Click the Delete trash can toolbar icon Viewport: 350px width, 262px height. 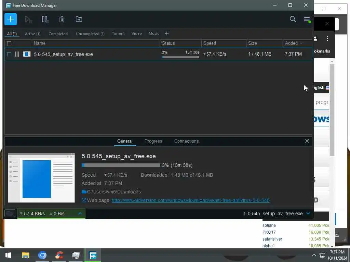pos(62,19)
